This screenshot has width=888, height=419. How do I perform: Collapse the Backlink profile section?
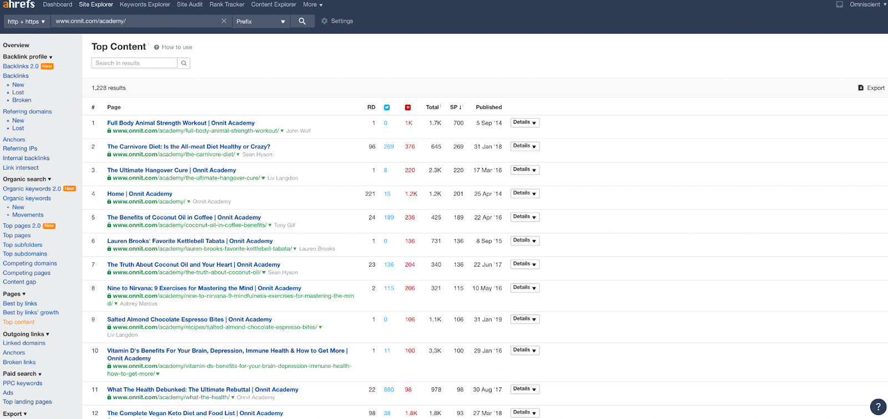coord(28,57)
